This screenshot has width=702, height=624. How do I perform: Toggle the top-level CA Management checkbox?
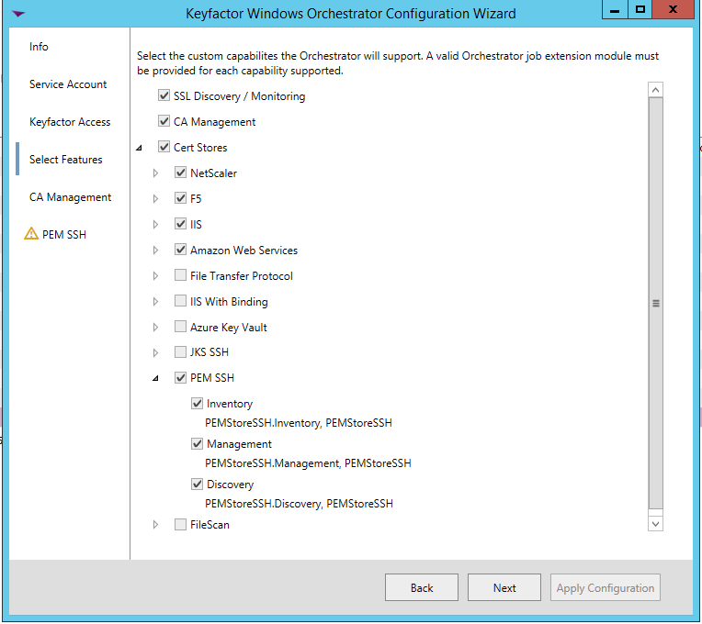pos(164,121)
